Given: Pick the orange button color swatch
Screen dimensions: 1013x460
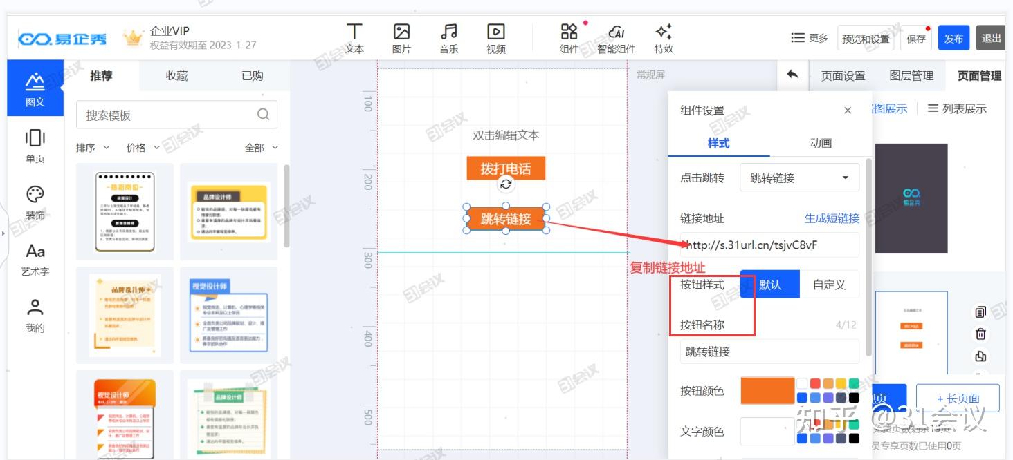Looking at the screenshot, I should pyautogui.click(x=769, y=390).
